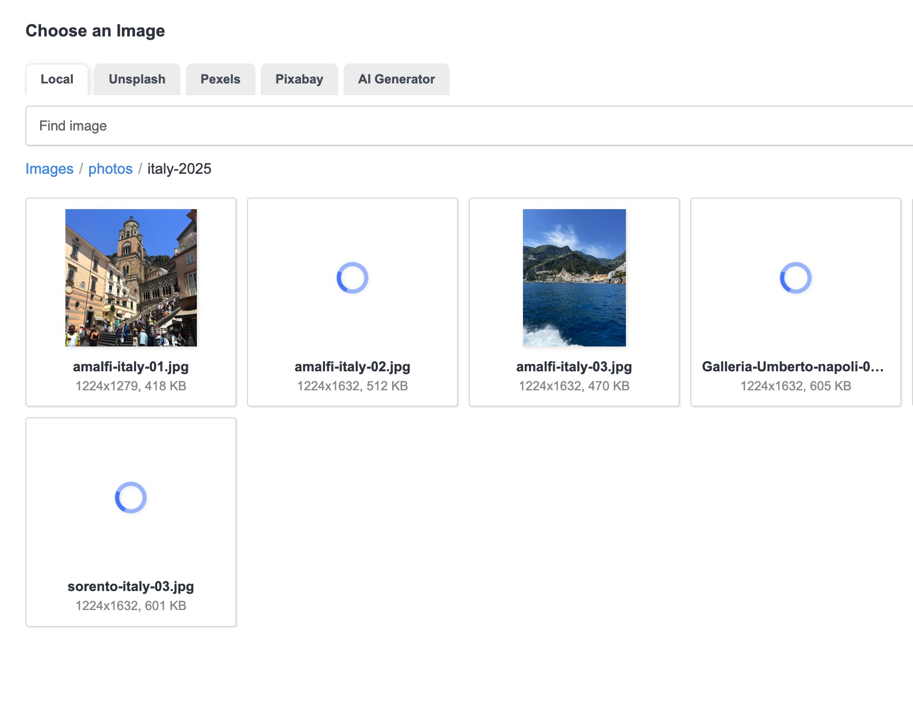Select the Pixabay source tab
This screenshot has width=913, height=712.
pos(299,79)
